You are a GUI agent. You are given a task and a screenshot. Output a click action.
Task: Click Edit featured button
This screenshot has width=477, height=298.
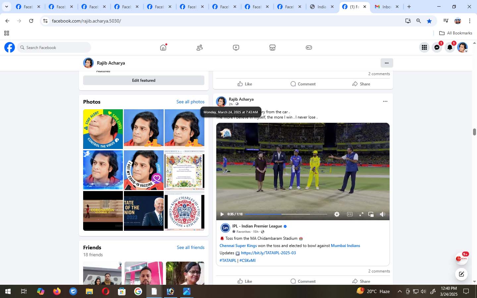(144, 80)
